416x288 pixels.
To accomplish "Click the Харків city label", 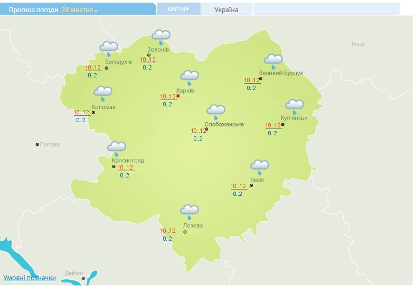I will point(185,90).
